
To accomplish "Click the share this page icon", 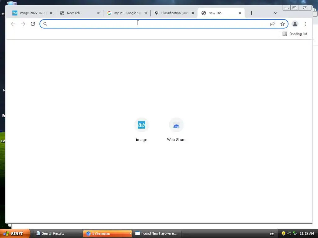I will pos(273,24).
